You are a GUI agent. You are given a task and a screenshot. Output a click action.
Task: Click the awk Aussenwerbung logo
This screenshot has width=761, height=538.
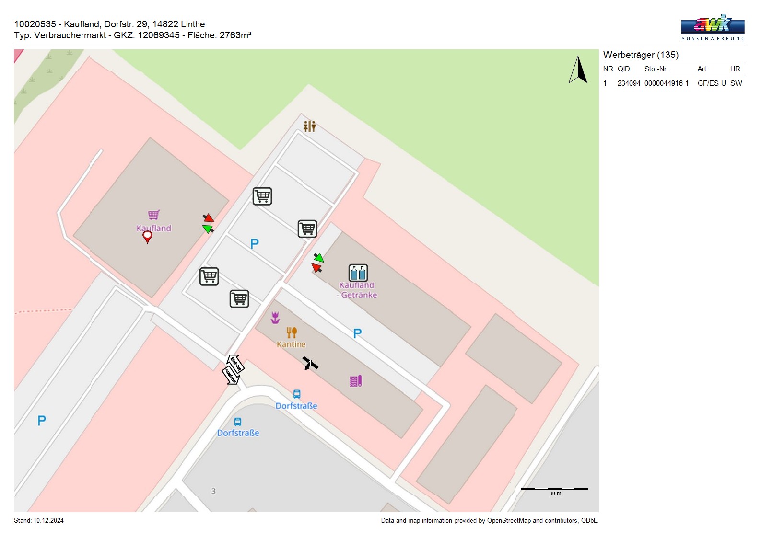coord(713,28)
